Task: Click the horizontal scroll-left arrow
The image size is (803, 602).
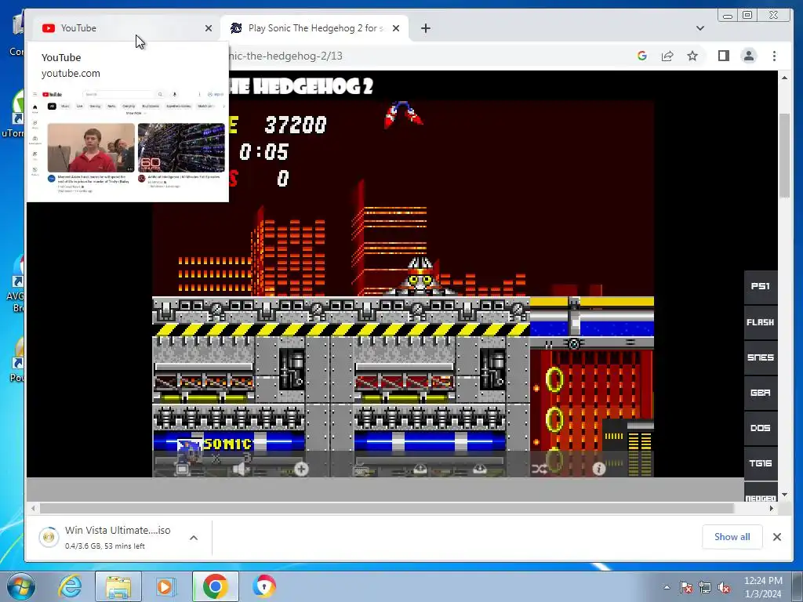Action: point(33,508)
